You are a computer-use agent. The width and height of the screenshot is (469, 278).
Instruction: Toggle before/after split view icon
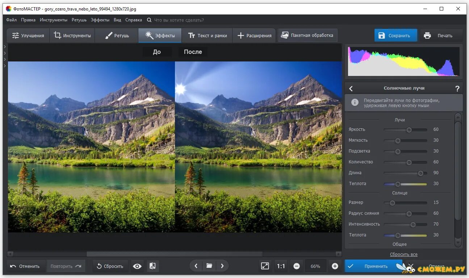[152, 266]
